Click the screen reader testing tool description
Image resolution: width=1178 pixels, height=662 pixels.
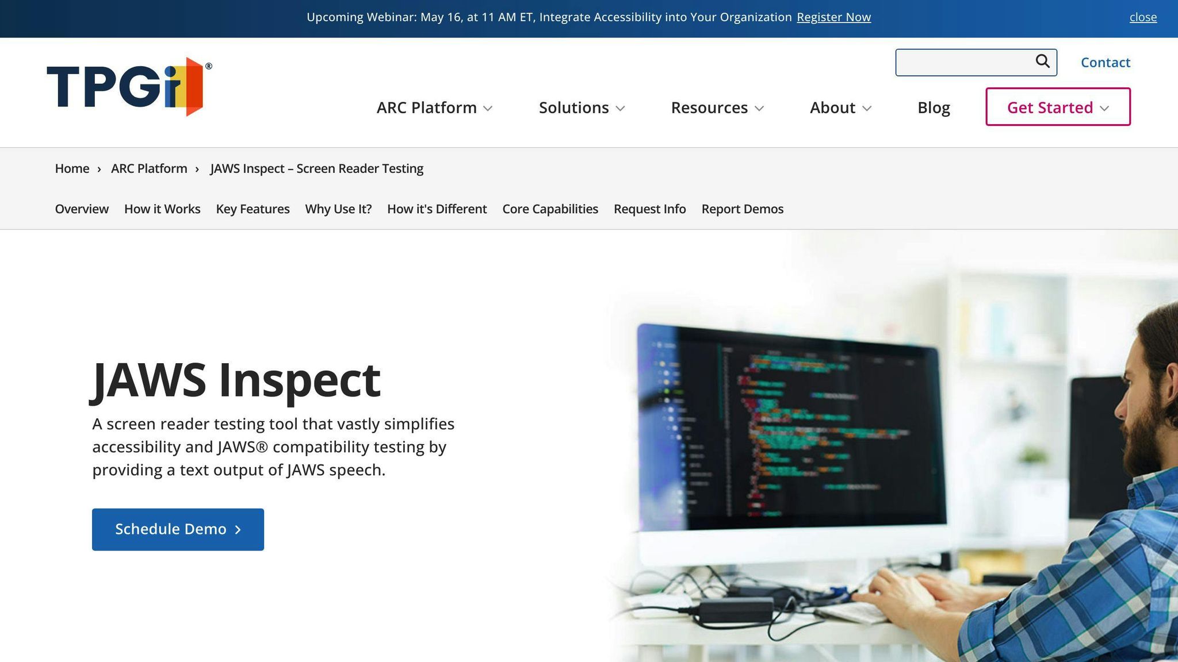tap(273, 447)
